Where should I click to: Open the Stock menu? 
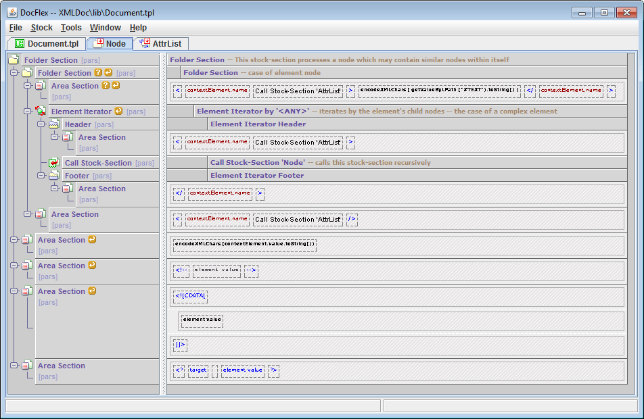(41, 28)
